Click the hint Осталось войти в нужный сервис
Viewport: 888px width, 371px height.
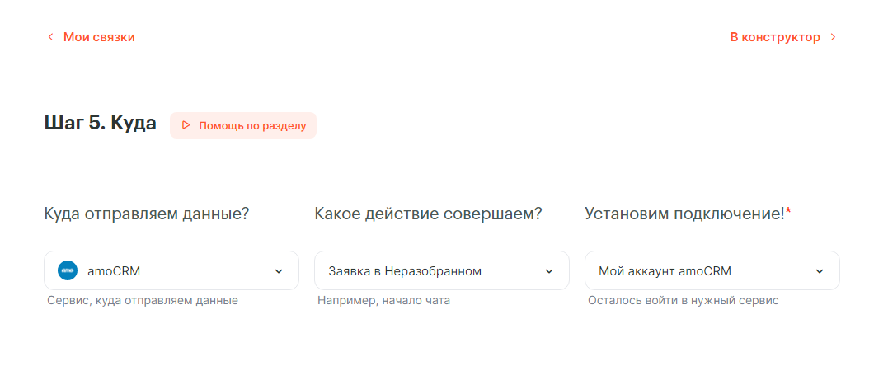pos(683,301)
